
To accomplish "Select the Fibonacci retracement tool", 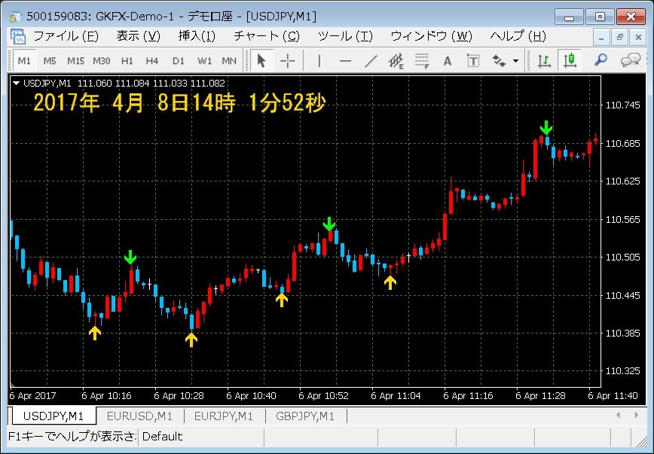I will pos(422,61).
